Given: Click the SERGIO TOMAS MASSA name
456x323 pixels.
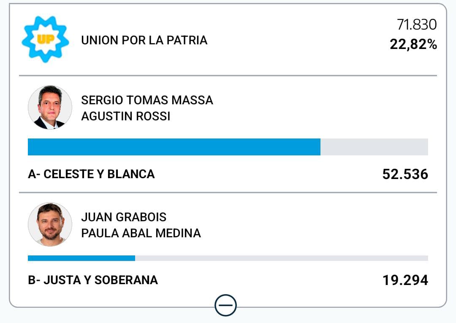Looking at the screenshot, I should [x=147, y=100].
